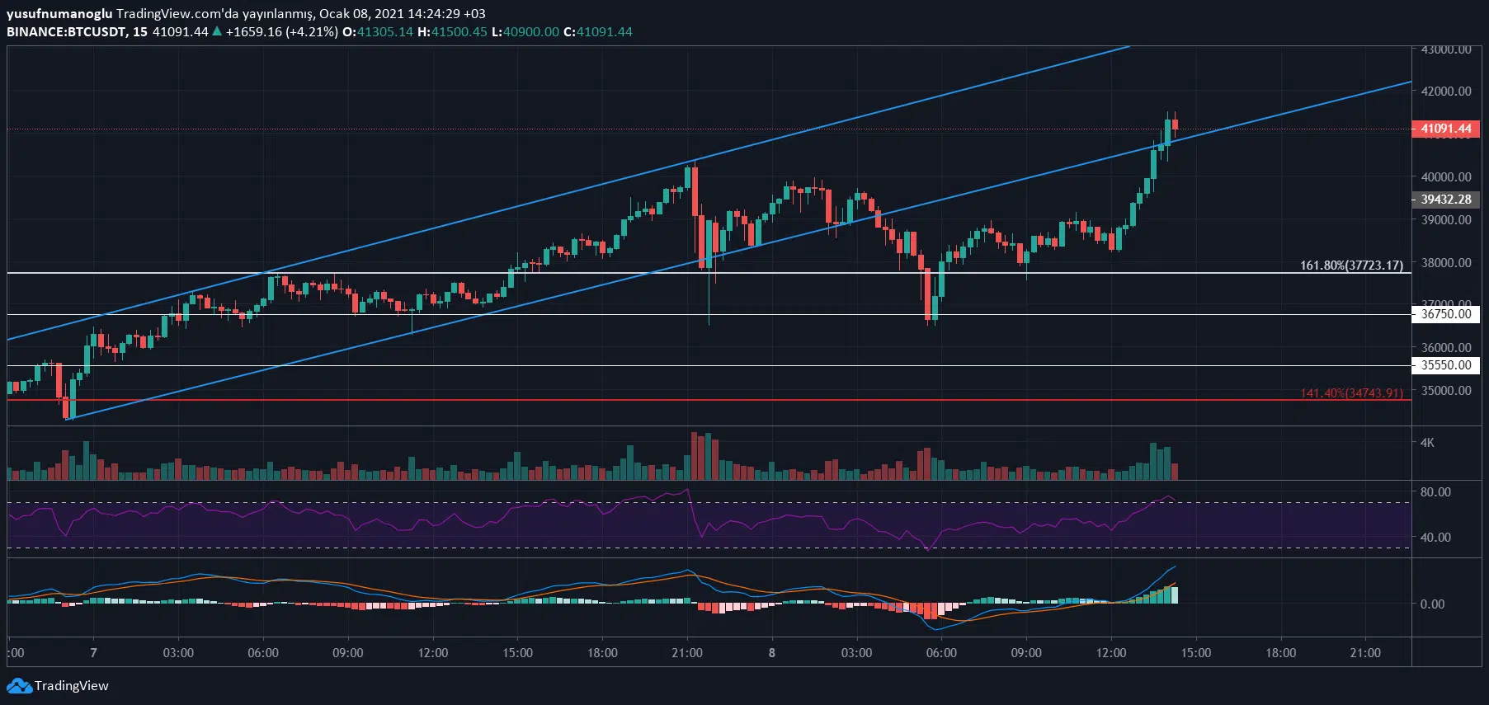Click the tallest red volume bar near 21:00

[695, 456]
